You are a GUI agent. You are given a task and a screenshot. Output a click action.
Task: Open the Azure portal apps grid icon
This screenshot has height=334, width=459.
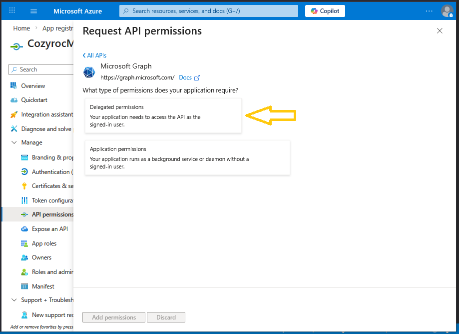[12, 10]
